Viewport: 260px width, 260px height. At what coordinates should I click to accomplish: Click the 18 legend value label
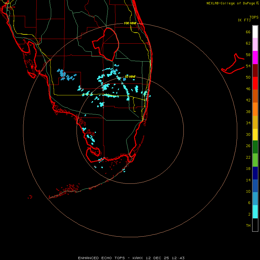click(248, 169)
